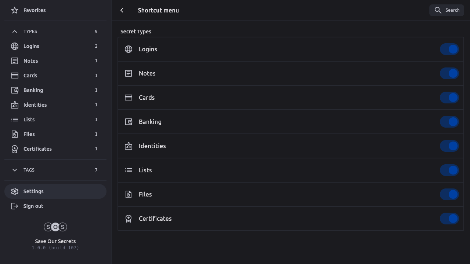Image resolution: width=470 pixels, height=264 pixels.
Task: Click the Favorites star icon
Action: coord(15,10)
